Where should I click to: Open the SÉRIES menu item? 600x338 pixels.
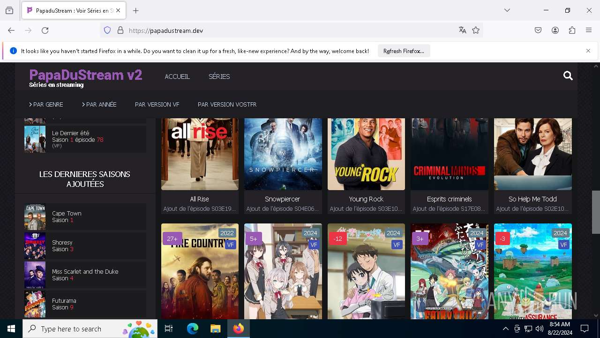tap(219, 77)
